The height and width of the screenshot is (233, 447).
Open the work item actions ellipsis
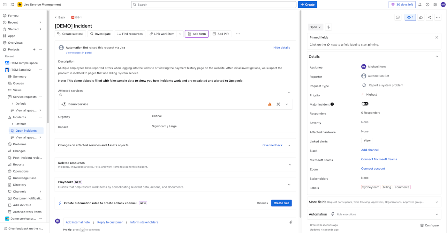click(438, 18)
